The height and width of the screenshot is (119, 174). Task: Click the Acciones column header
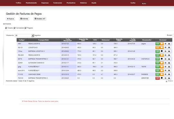(163, 40)
